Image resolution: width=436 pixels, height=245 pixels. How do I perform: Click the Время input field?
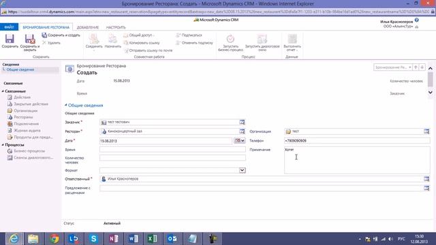[x=172, y=150]
